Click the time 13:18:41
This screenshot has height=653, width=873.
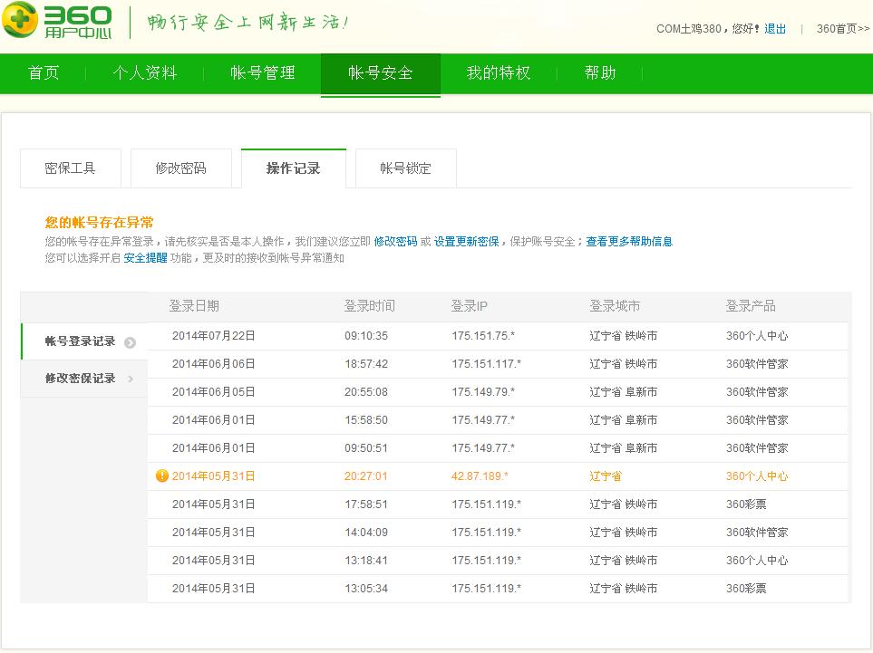[366, 561]
